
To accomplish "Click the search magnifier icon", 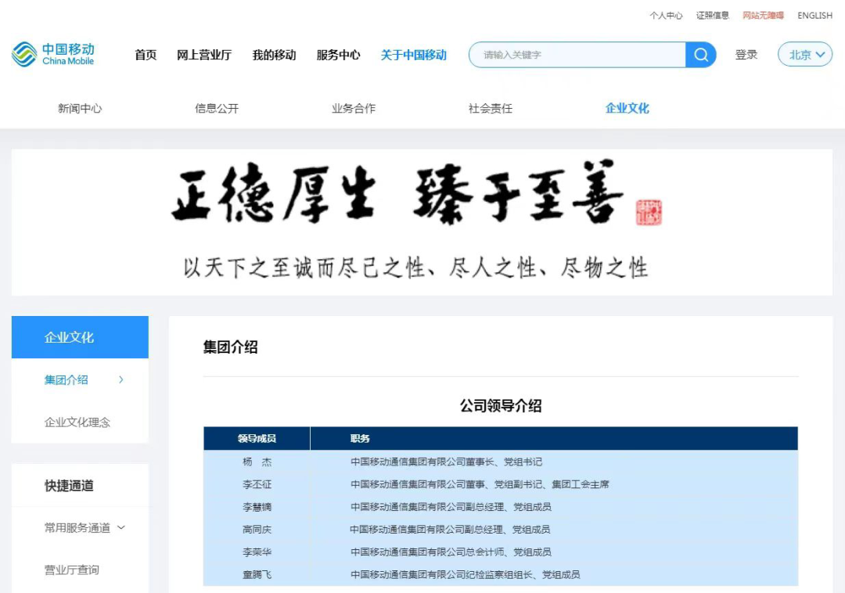I will coord(699,55).
